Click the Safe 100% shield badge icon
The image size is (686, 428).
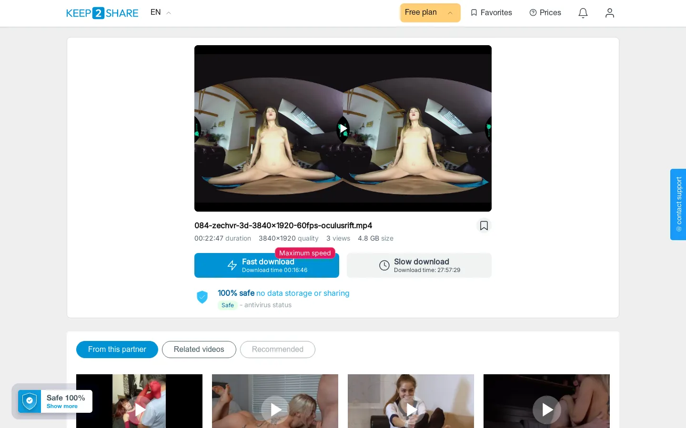point(30,401)
